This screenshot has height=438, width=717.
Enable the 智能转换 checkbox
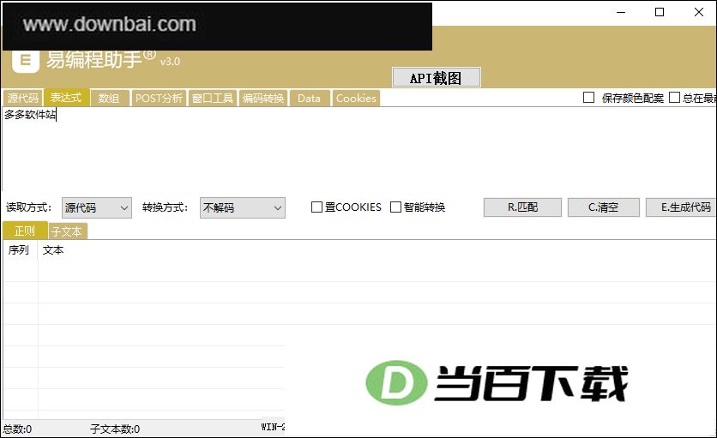395,207
